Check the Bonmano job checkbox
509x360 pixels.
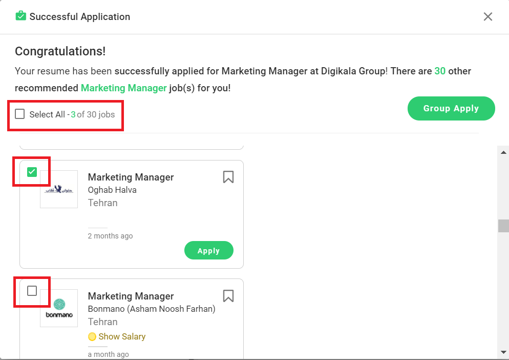coord(32,291)
